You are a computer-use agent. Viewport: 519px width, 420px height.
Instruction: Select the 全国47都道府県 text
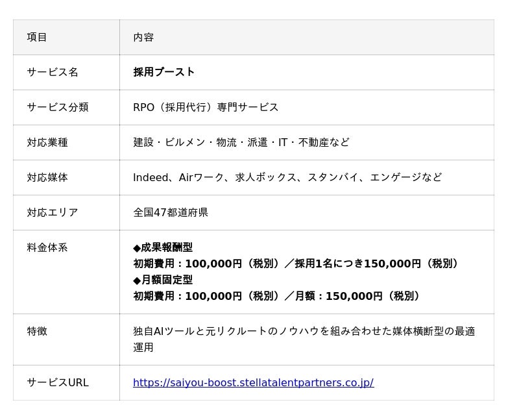(x=171, y=212)
